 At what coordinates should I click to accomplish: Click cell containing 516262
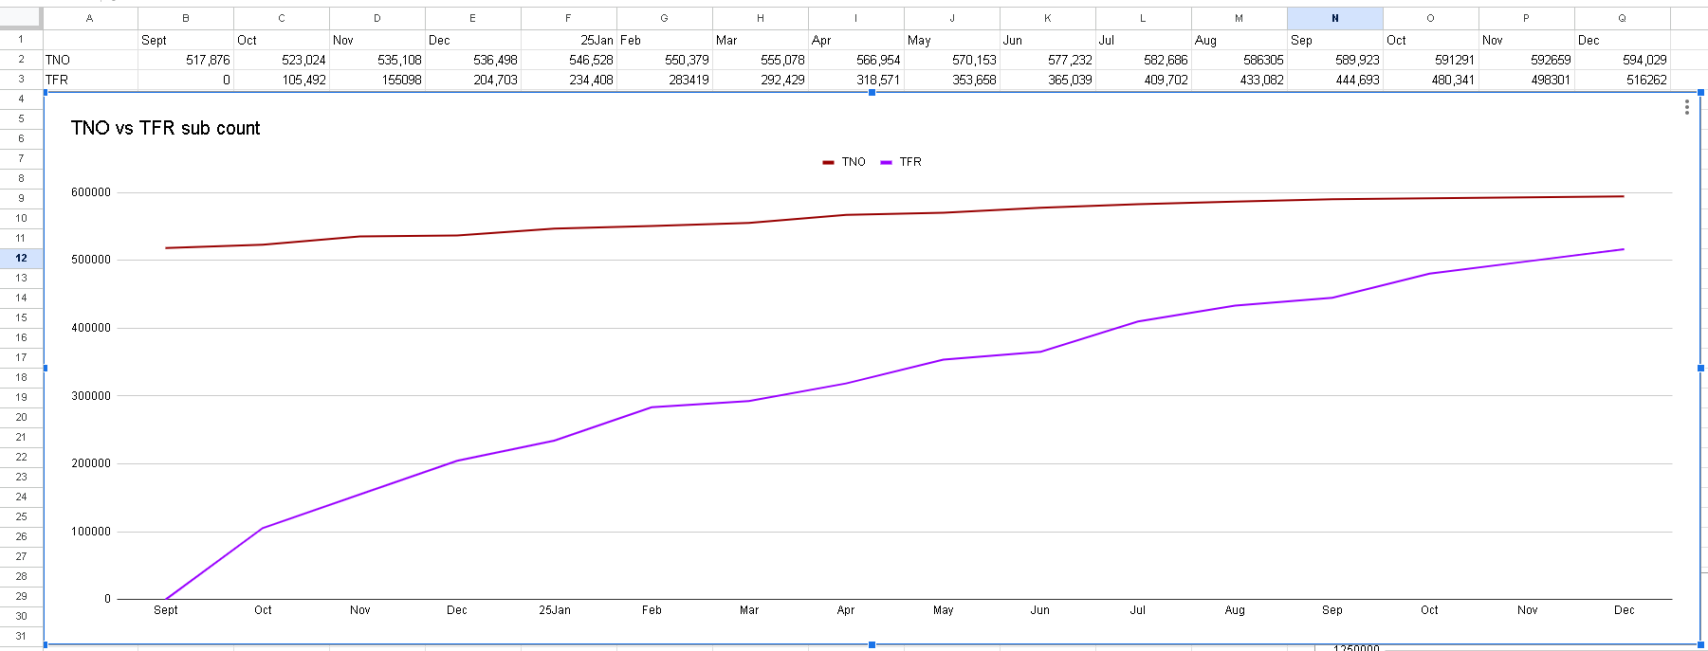[1623, 80]
